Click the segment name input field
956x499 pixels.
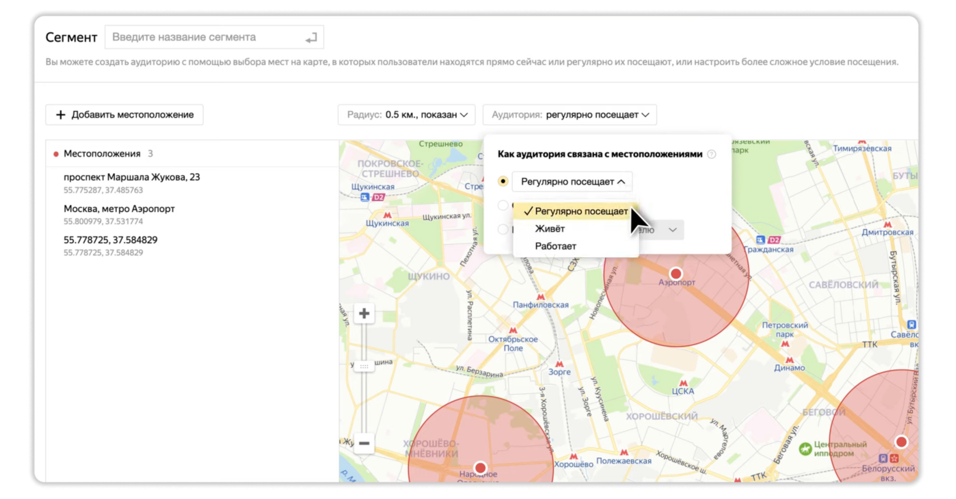214,37
